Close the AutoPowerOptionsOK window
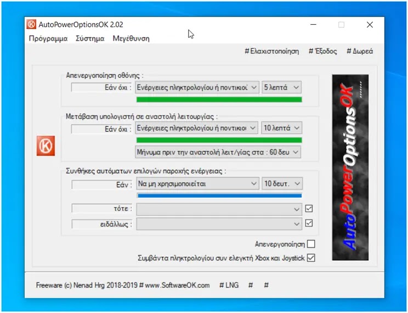The width and height of the screenshot is (408, 313). coord(370,25)
